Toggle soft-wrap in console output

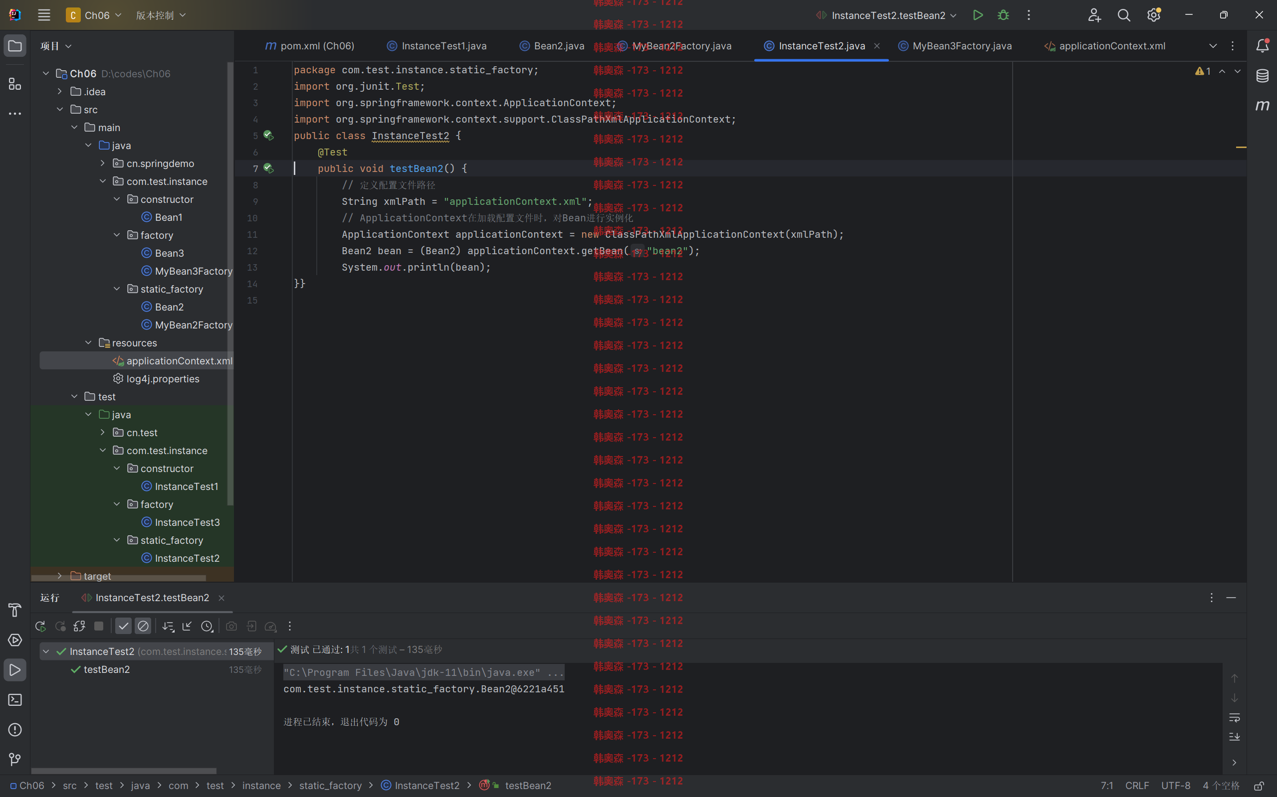1234,718
